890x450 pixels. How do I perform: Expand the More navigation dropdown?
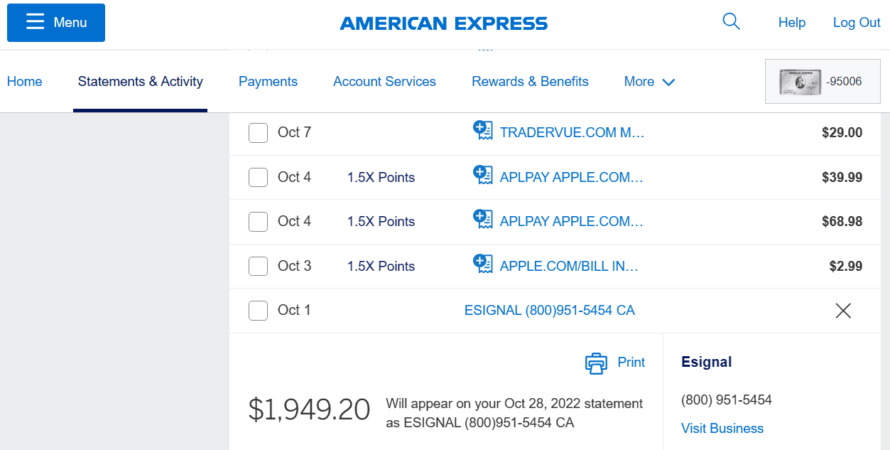649,82
